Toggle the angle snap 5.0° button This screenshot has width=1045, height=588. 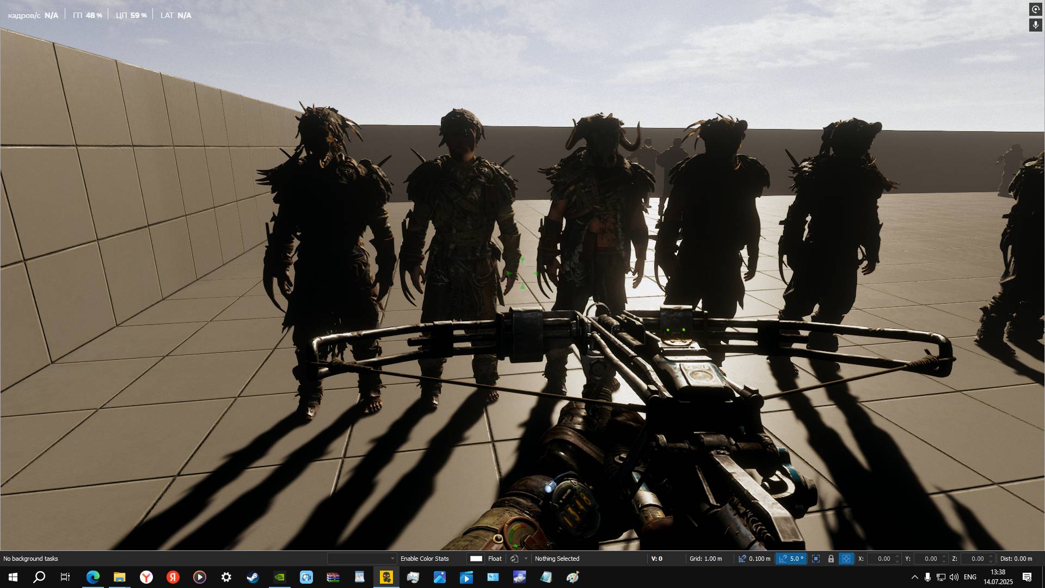pyautogui.click(x=791, y=559)
